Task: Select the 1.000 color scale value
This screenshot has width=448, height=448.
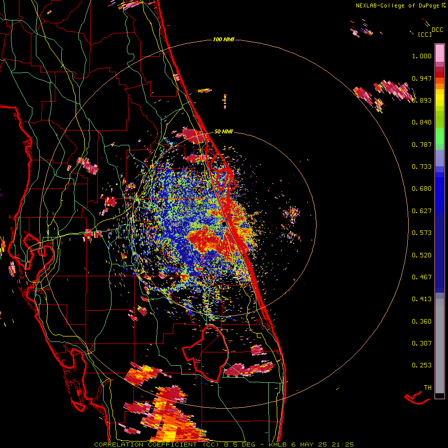Action: pos(422,56)
